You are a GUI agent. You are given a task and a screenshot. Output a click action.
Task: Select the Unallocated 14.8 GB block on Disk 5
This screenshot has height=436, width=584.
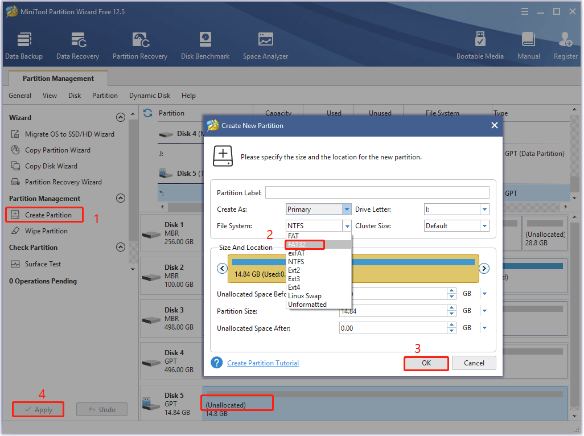(x=385, y=405)
